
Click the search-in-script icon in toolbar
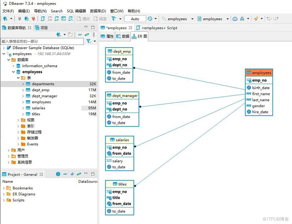(x=71, y=19)
